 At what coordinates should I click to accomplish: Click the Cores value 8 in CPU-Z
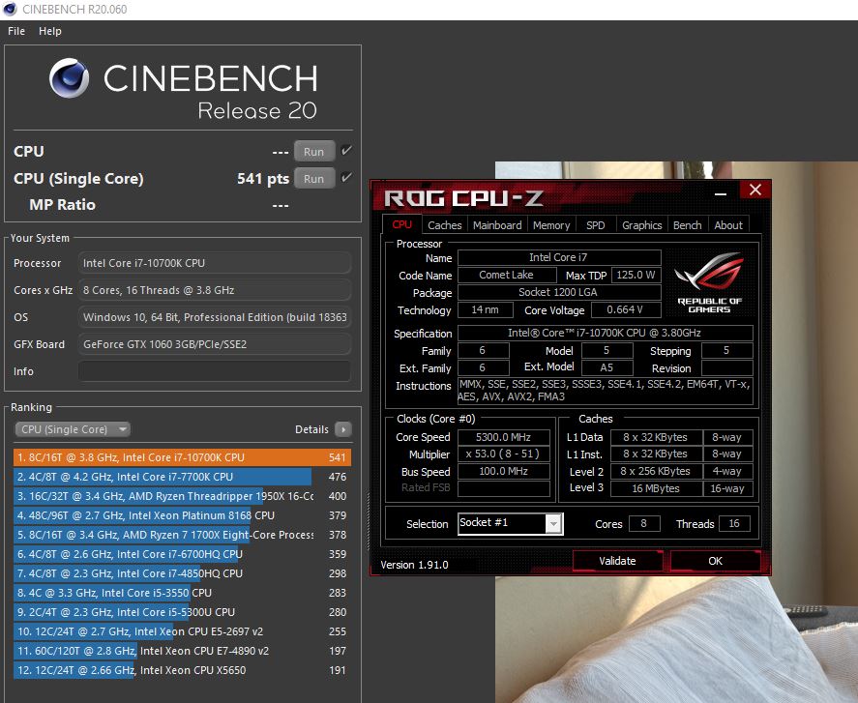[644, 523]
